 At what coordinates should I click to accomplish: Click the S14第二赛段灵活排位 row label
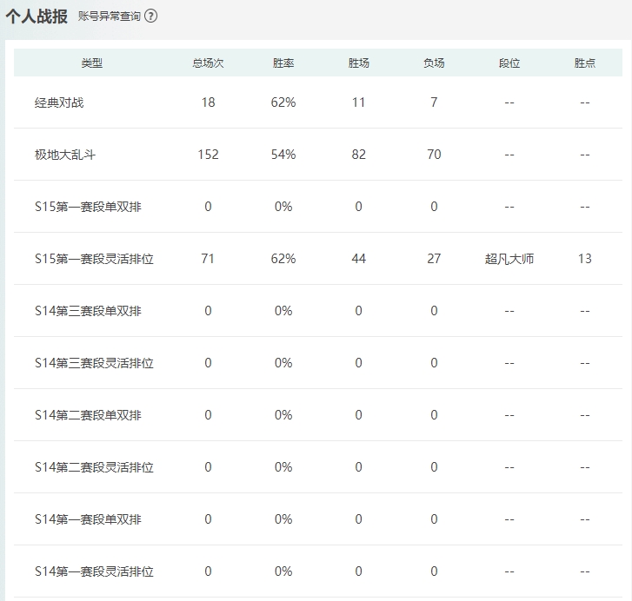pos(94,467)
